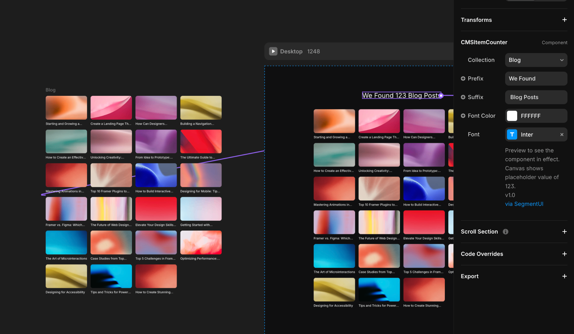This screenshot has width=574, height=334.
Task: Click the FFFFFF hex color value
Action: (x=530, y=116)
